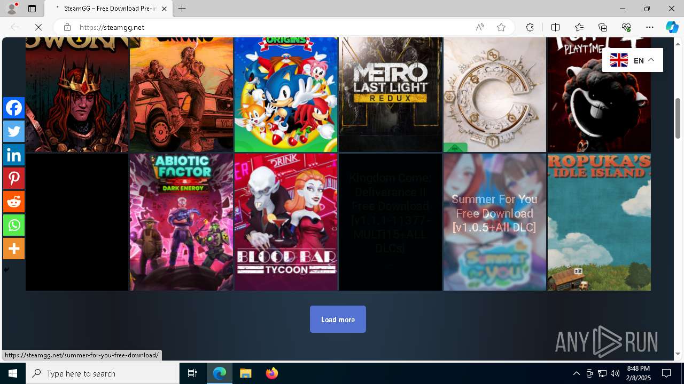Open Collections panel
Viewport: 684px width, 384px height.
pos(603,27)
